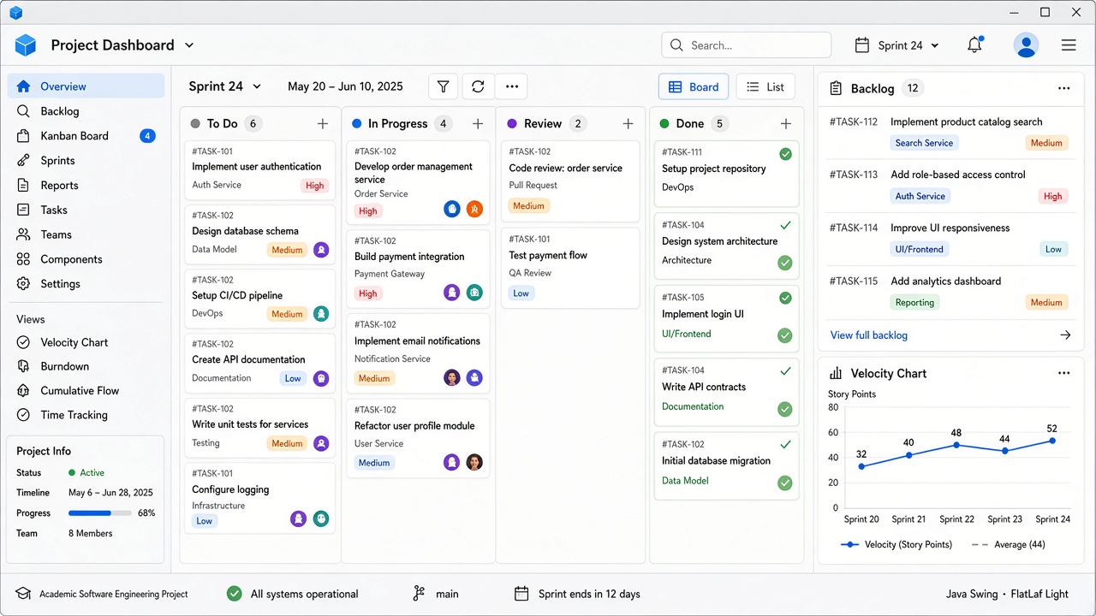Open the Test payment flow card
Screen dimensions: 1096x616
tap(570, 268)
